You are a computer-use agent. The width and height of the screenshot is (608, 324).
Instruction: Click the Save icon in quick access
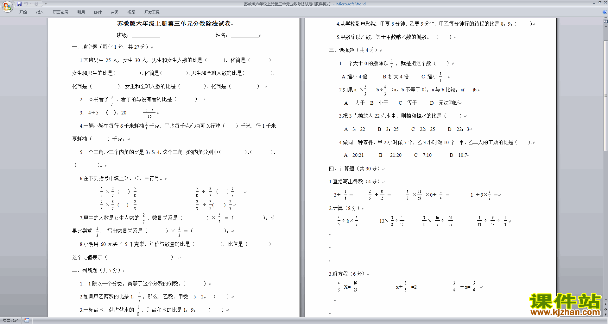click(x=19, y=4)
